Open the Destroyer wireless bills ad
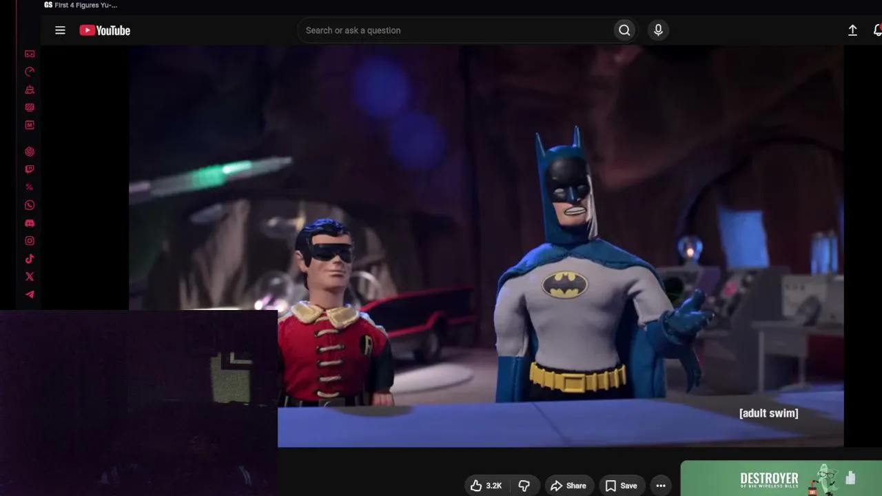 click(x=781, y=479)
